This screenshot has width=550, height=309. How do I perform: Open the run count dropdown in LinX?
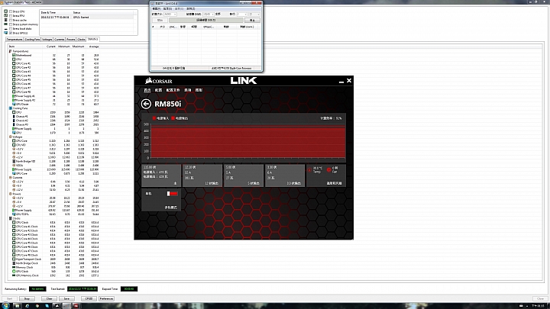tap(241, 14)
